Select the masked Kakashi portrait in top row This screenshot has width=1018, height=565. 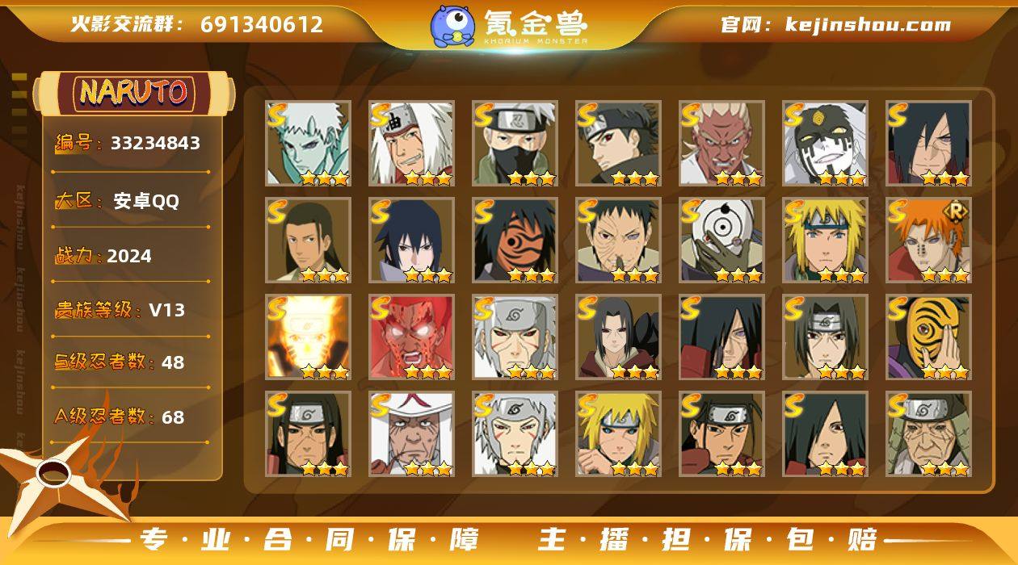tap(515, 144)
